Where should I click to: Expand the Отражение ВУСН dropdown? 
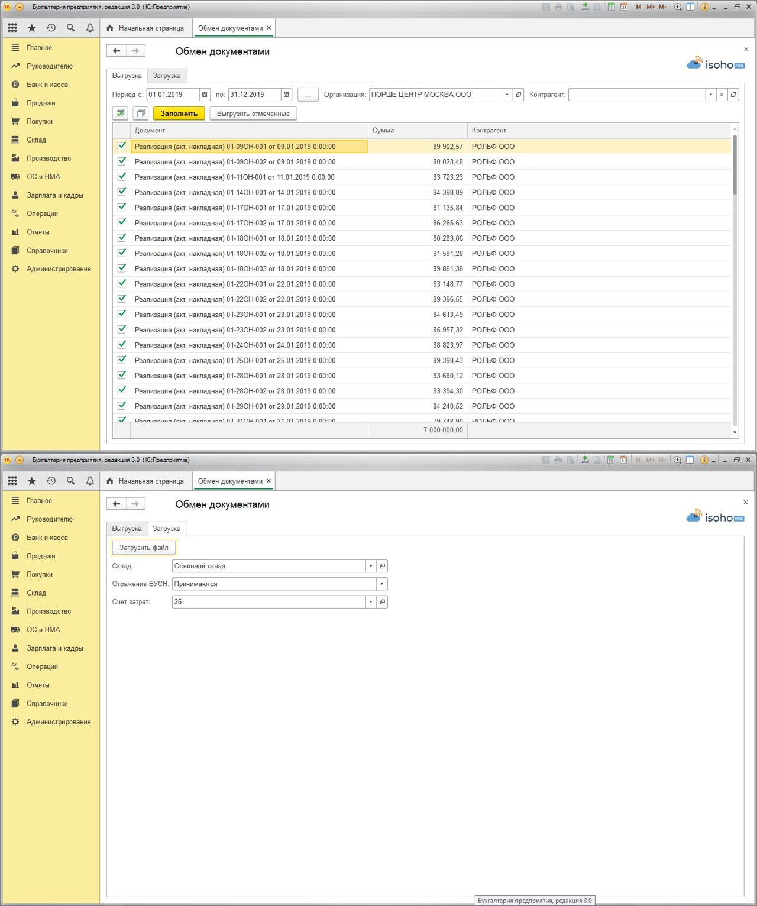pyautogui.click(x=382, y=584)
